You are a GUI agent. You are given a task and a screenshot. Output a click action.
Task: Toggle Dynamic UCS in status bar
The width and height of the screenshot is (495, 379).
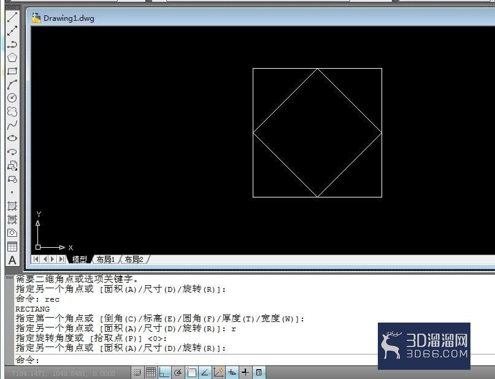[218, 372]
